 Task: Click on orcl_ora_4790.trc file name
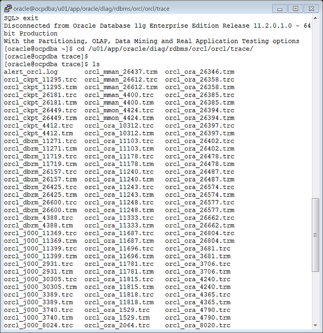(198, 310)
